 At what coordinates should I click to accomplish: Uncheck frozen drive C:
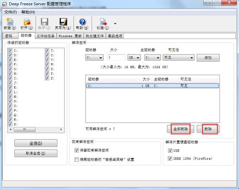10,51
